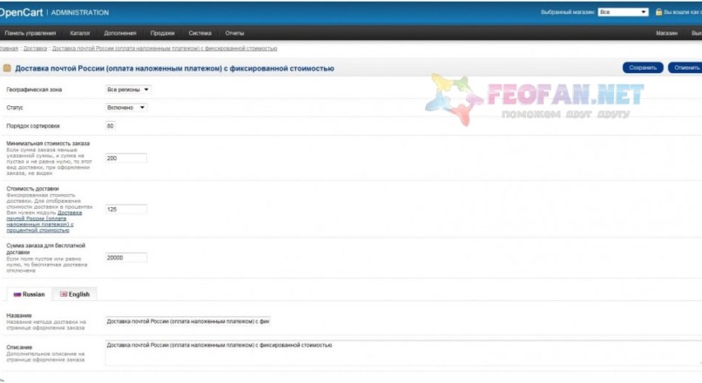This screenshot has width=702, height=383.
Task: Open the Дополнения menu
Action: click(120, 33)
